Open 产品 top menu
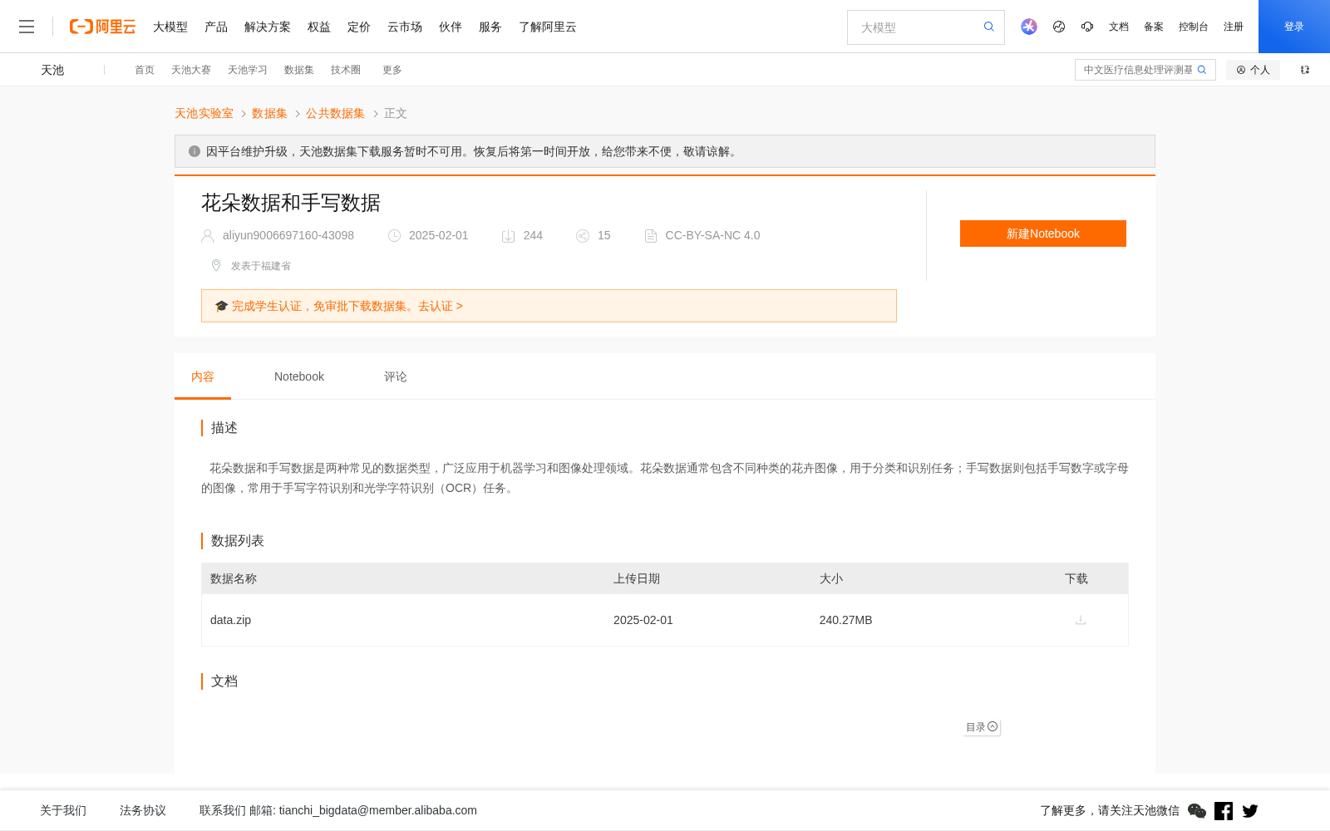Screen dimensions: 1330x831 pos(216,27)
